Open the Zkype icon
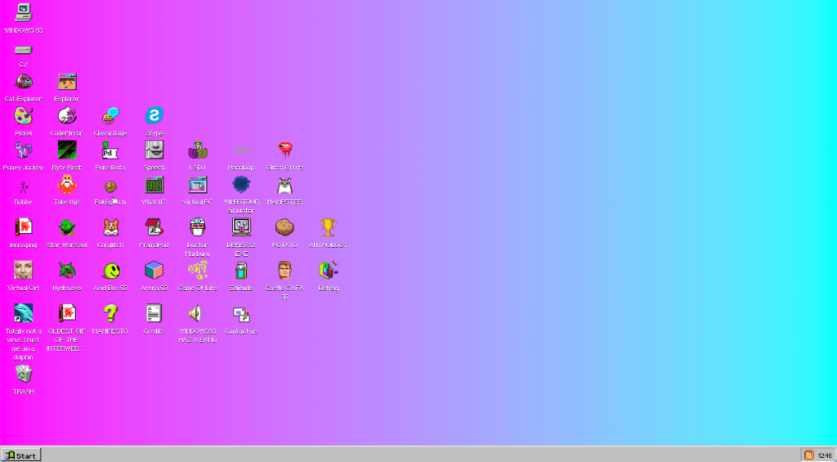837x462 pixels. (x=154, y=116)
